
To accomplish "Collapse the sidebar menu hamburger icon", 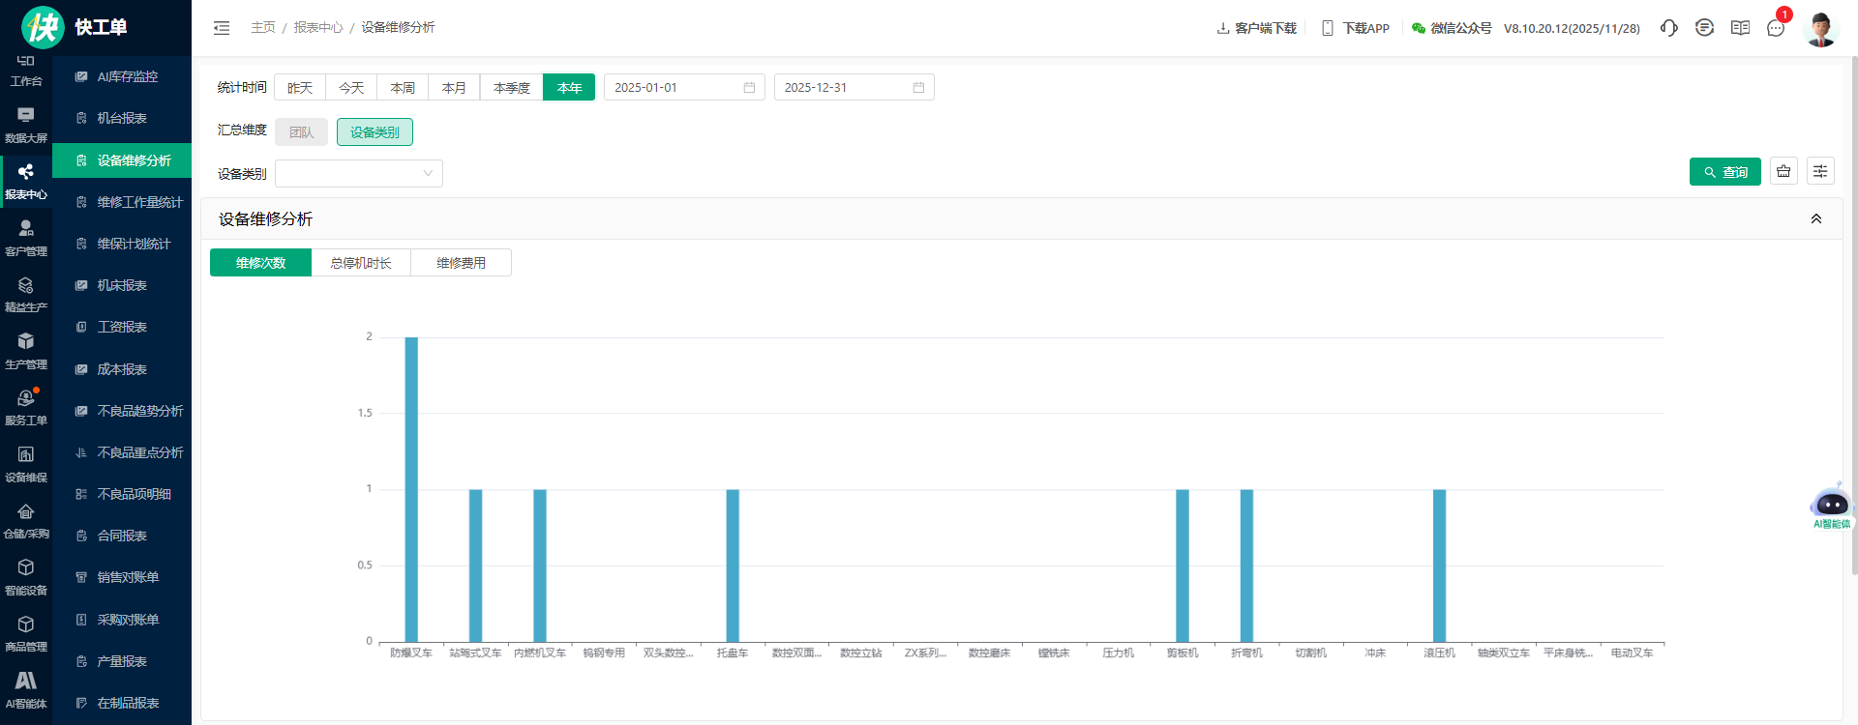I will [222, 28].
